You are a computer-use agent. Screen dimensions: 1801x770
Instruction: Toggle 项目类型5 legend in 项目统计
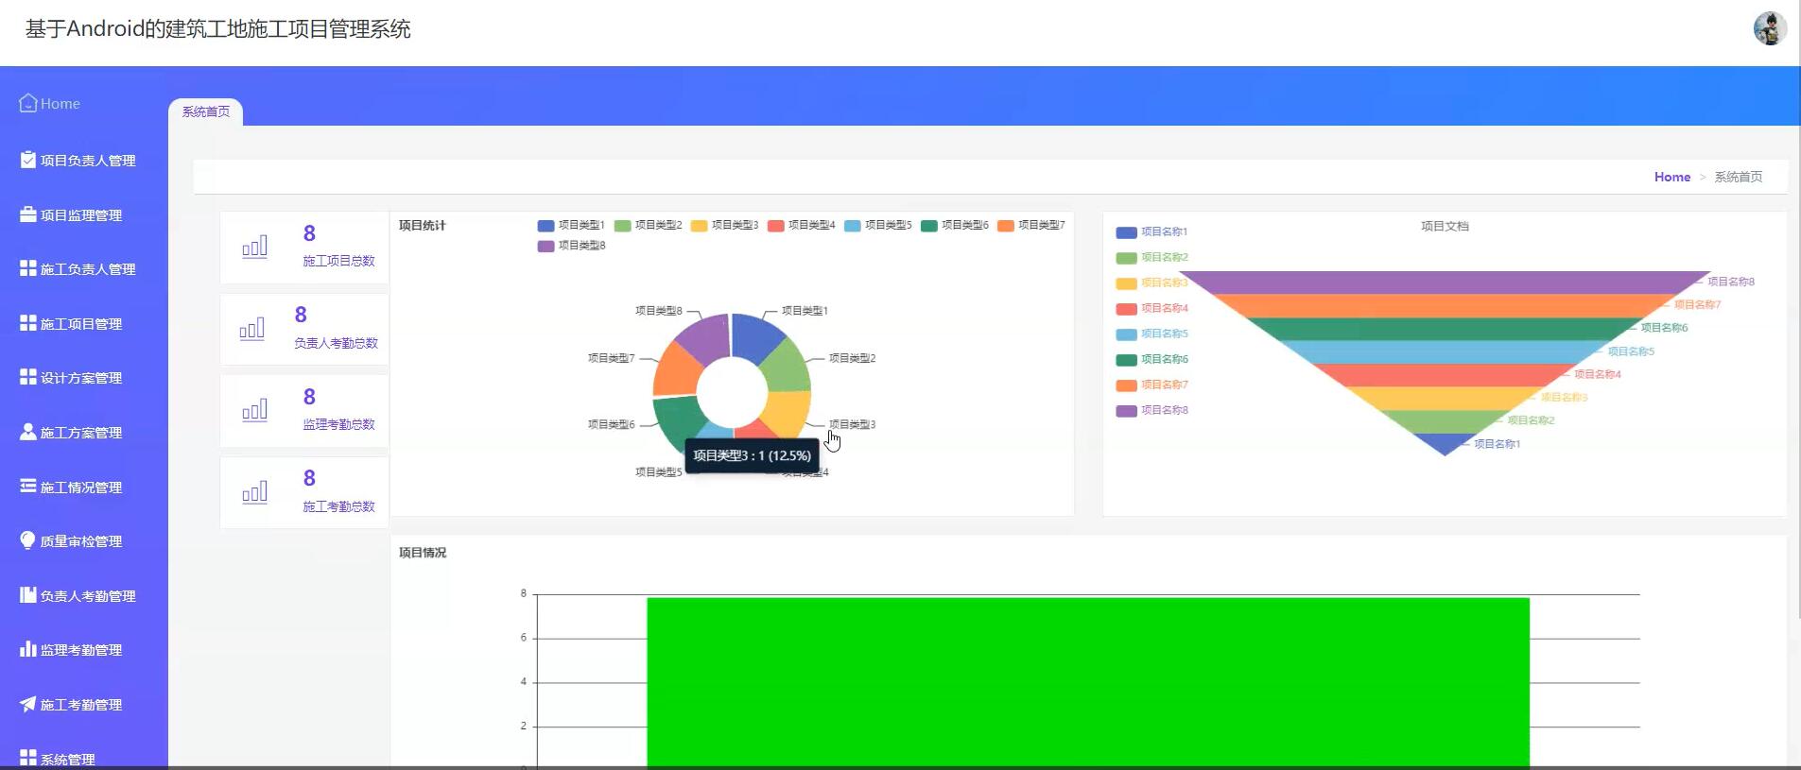click(x=877, y=225)
